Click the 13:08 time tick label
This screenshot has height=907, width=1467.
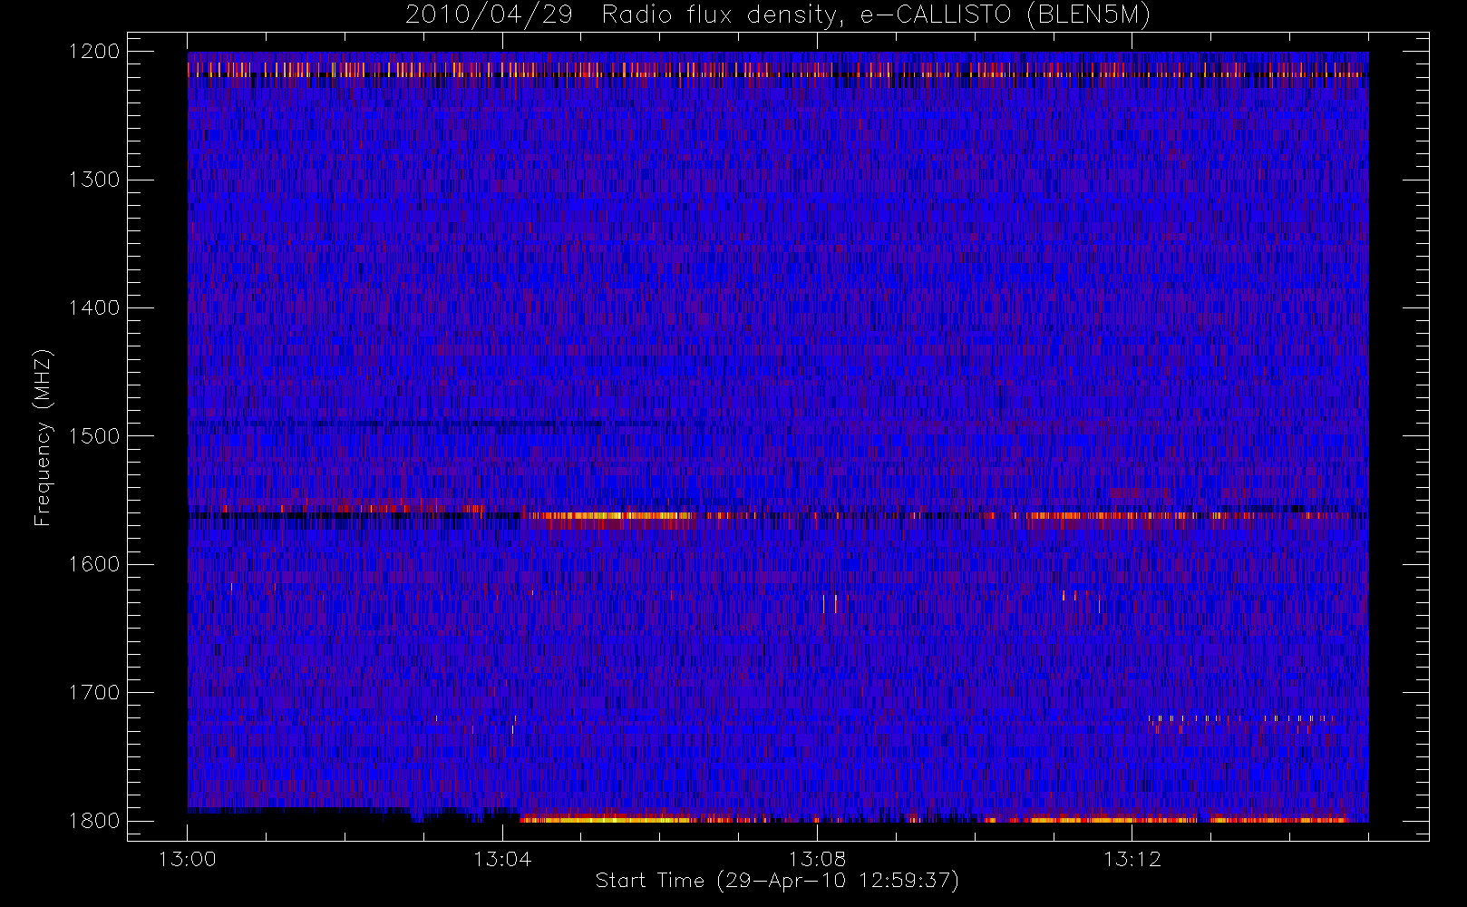coord(817,859)
